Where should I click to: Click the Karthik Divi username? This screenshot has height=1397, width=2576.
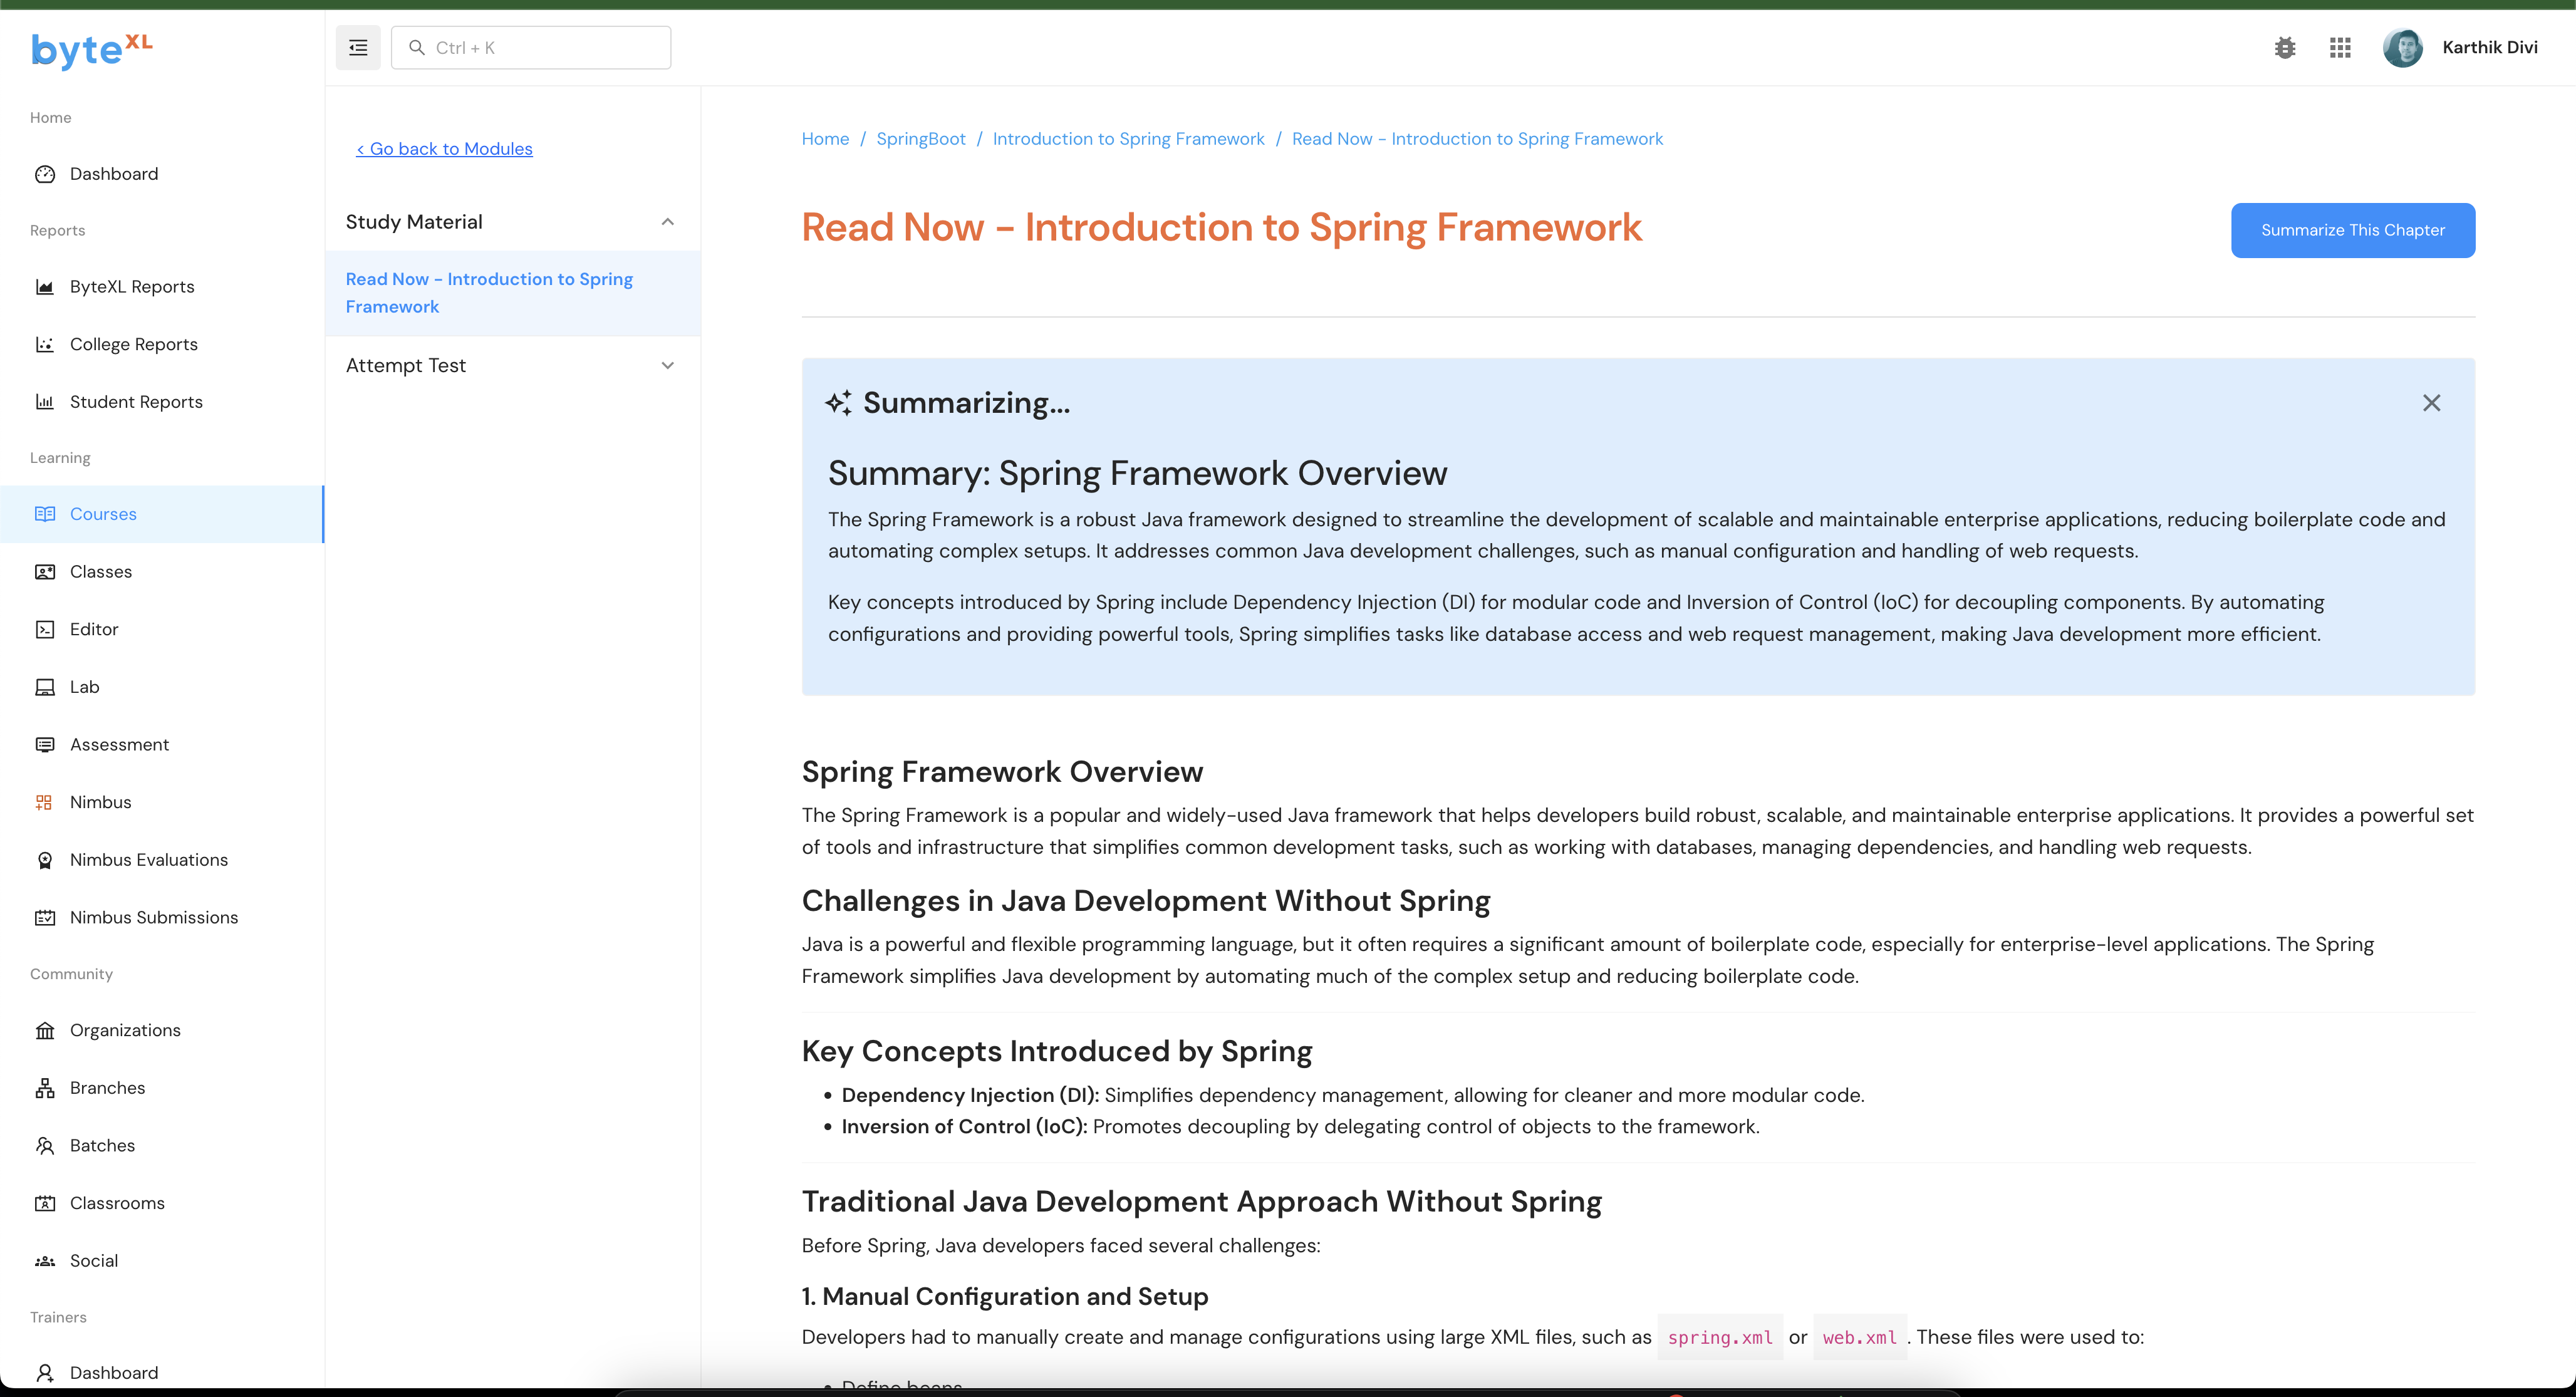(2490, 48)
